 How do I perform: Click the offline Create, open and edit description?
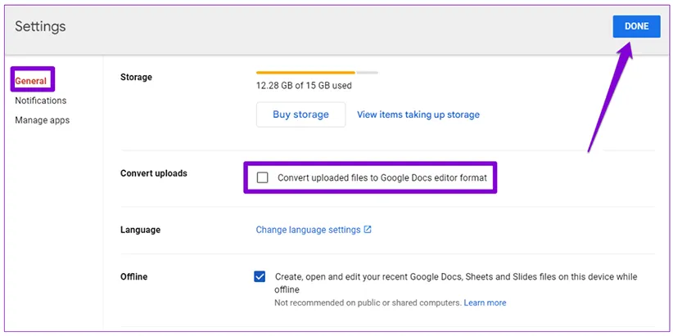coord(455,277)
